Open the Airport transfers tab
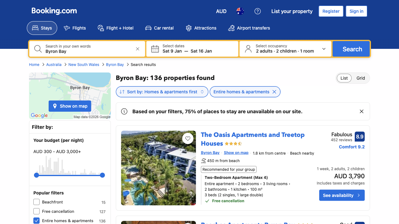The height and width of the screenshot is (224, 399). (249, 28)
